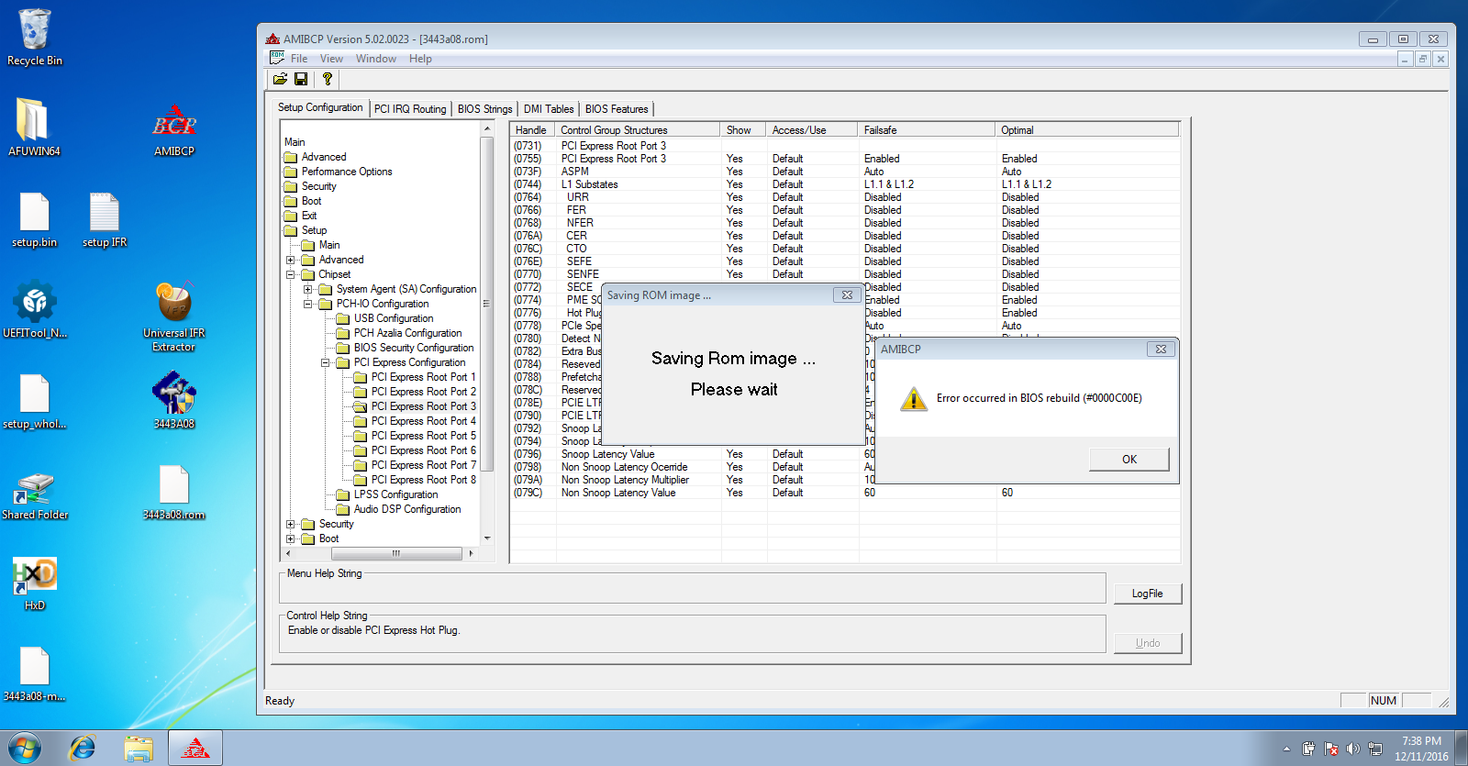Select the Setup Configuration tab
Screen dimensions: 1468x766
(x=320, y=107)
